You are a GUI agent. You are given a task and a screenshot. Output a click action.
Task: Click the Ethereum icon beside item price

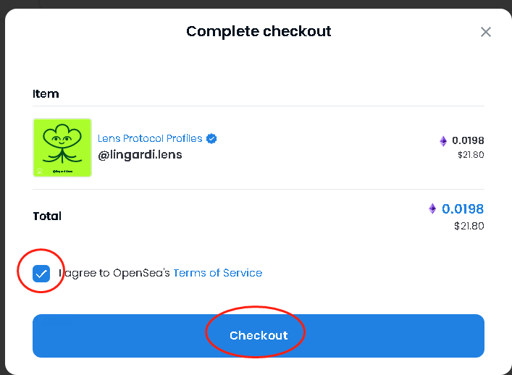(443, 141)
